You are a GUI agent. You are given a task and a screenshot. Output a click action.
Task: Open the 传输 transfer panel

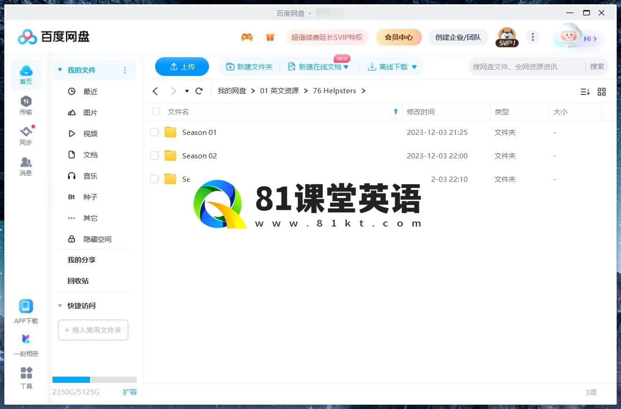[26, 105]
